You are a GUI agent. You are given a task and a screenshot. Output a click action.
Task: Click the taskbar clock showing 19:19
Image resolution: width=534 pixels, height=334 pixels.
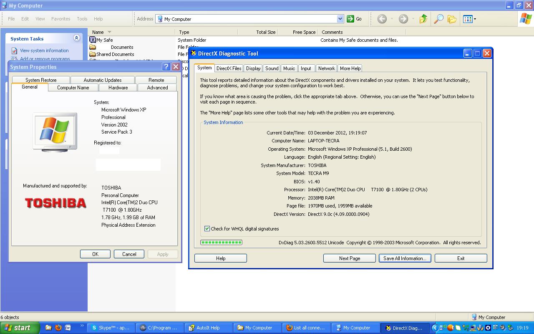(x=522, y=328)
